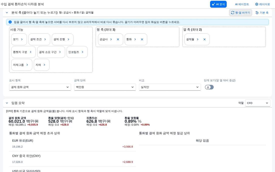Reset axes with 기본 축 button
The height and width of the screenshot is (172, 275).
pos(262,12)
